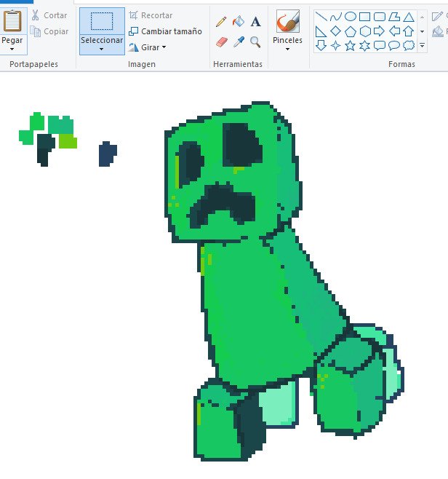
Task: Click Copiar in Portapapeles
Action: (49, 31)
